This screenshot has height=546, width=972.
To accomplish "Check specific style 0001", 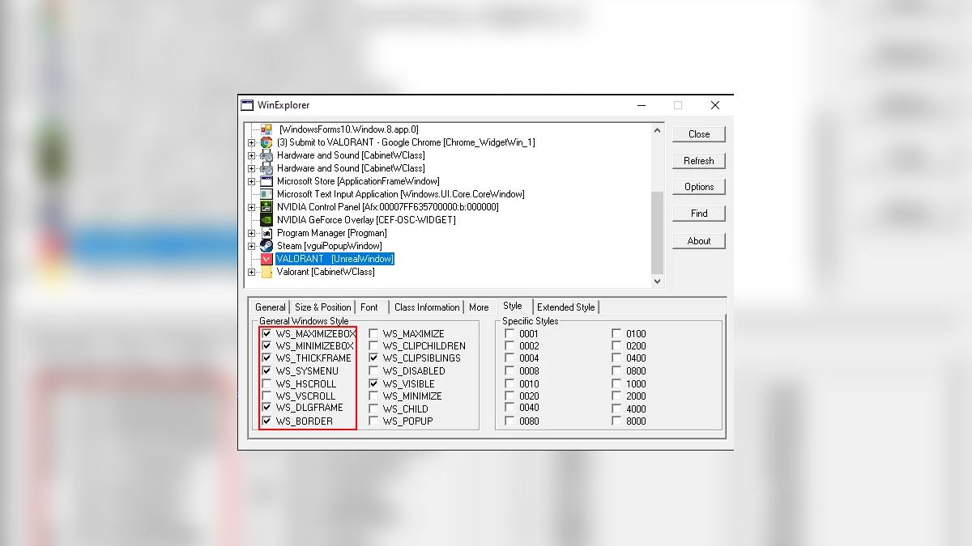I will click(509, 333).
